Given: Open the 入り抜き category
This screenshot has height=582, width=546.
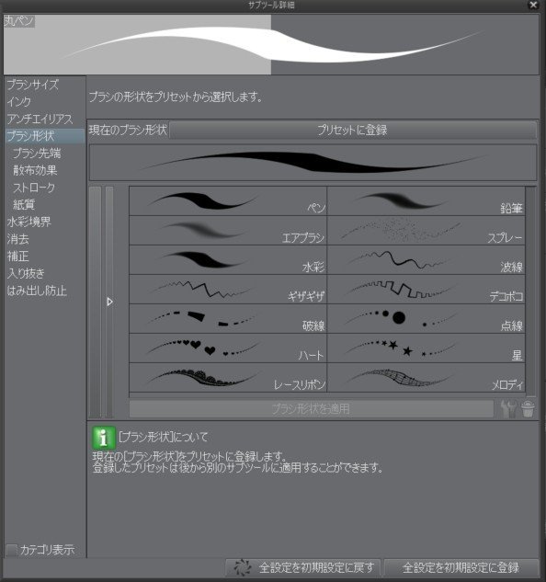Looking at the screenshot, I should (x=45, y=273).
